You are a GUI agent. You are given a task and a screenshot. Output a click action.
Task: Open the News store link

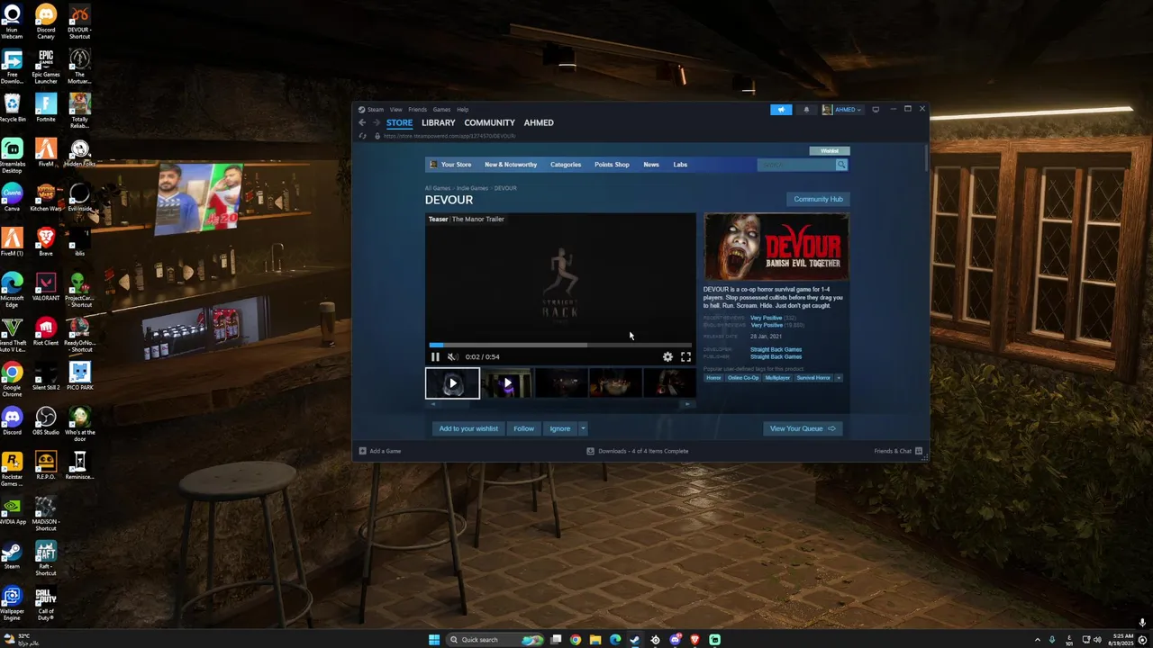[651, 165]
